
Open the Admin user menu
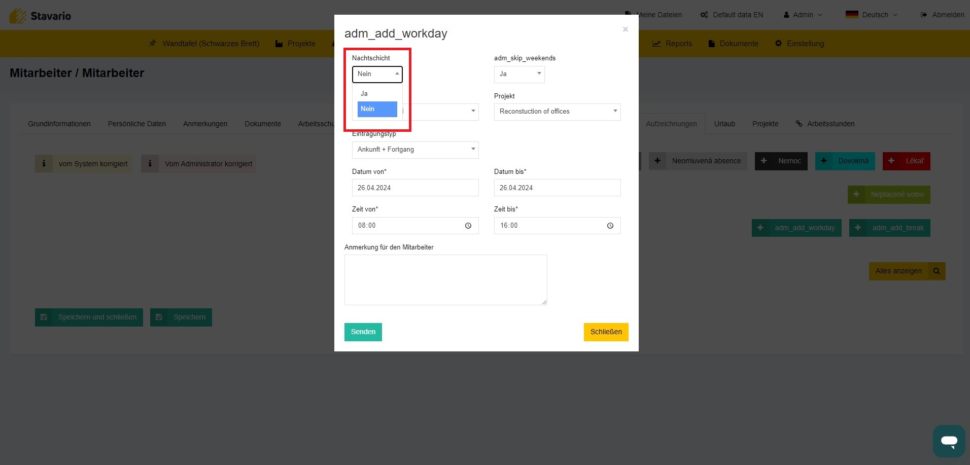[803, 15]
